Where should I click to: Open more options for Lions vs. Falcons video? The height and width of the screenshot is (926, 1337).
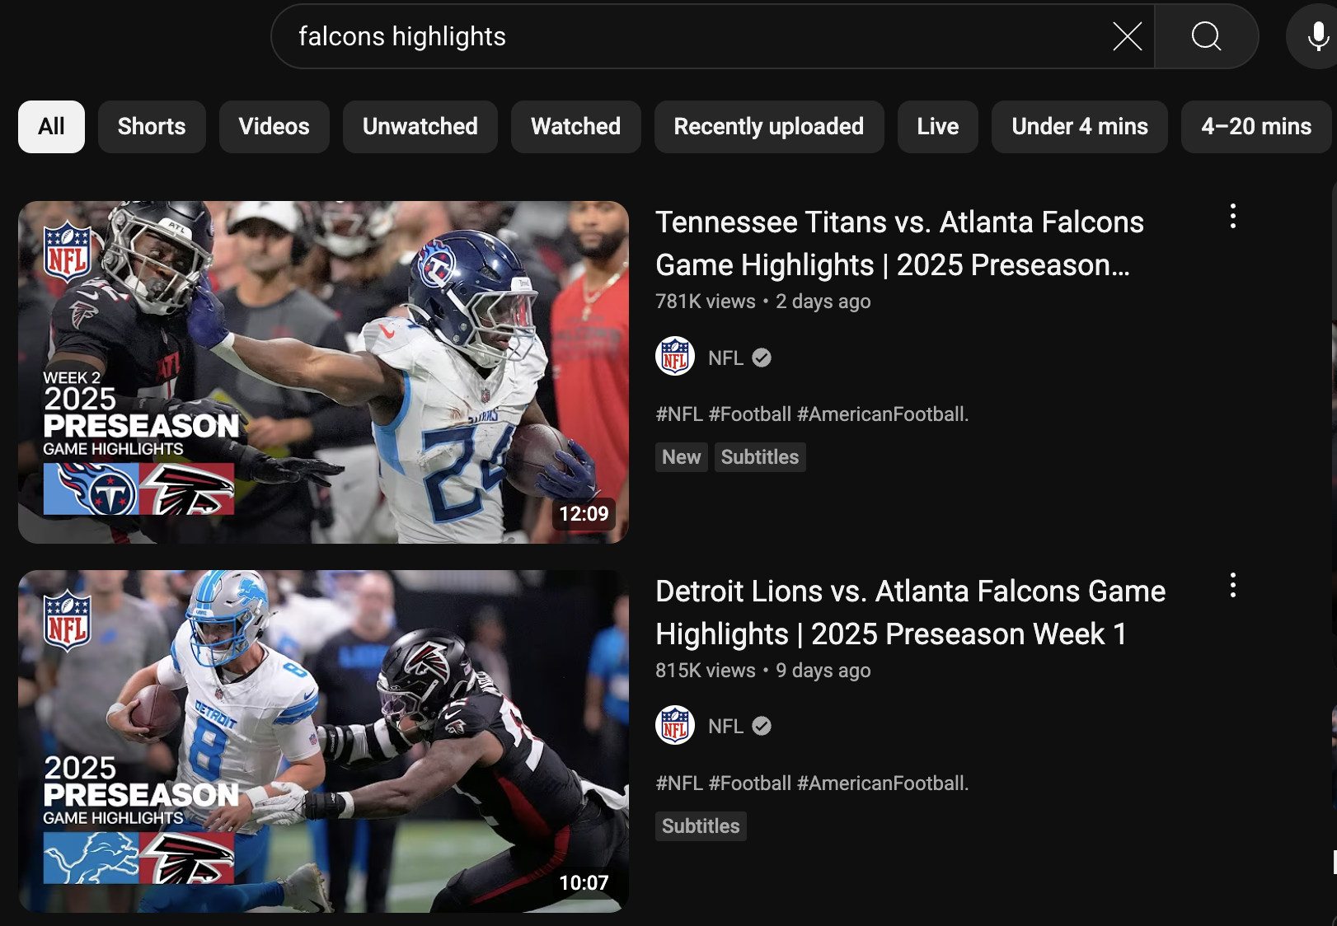1232,585
